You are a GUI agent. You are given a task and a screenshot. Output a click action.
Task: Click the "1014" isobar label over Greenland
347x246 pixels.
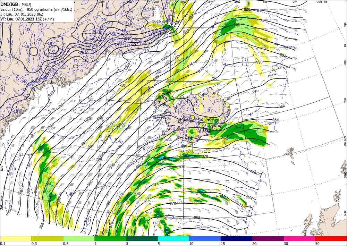pyautogui.click(x=94, y=46)
